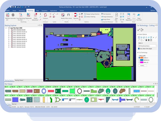This screenshot has width=161, height=121.
Task: Select Copy Machining of a Part
Action: coord(21,17)
